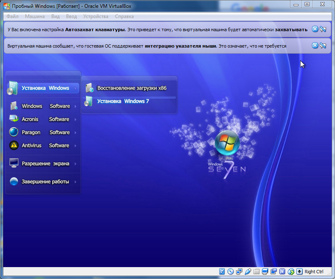This screenshot has width=335, height=279.
Task: Disable the keyboard autocapture warning permanently
Action: click(x=323, y=29)
